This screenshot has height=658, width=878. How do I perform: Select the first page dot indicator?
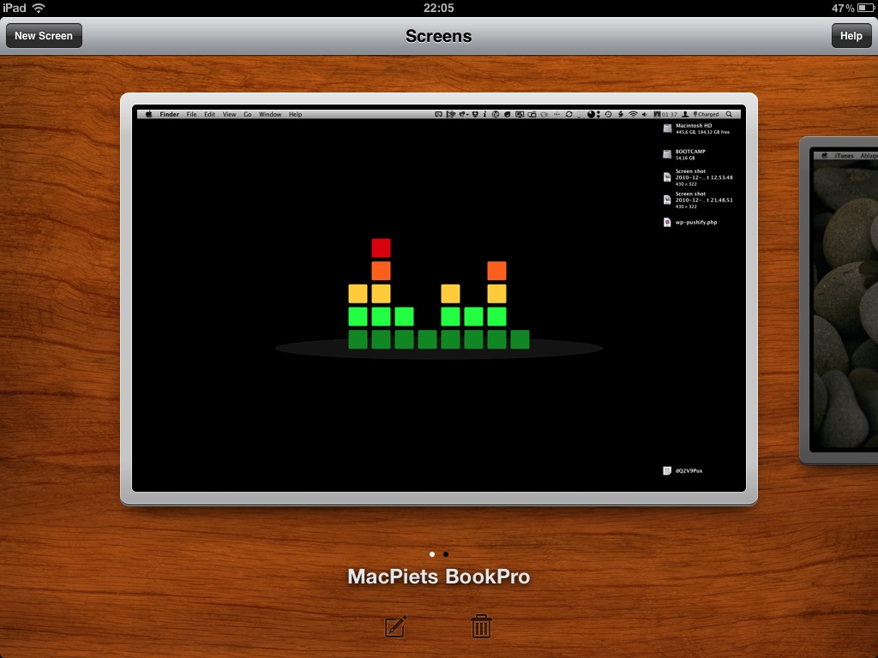pos(432,554)
